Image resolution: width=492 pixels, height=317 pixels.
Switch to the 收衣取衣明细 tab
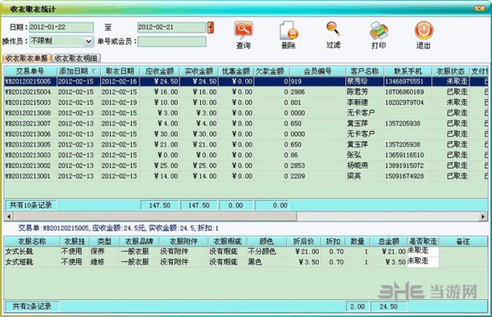75,58
